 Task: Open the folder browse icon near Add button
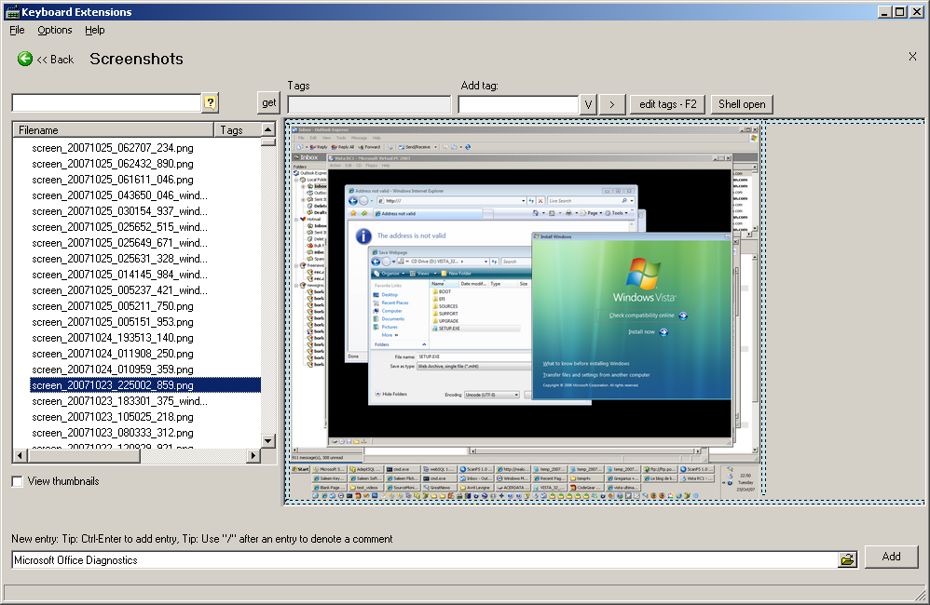[847, 559]
